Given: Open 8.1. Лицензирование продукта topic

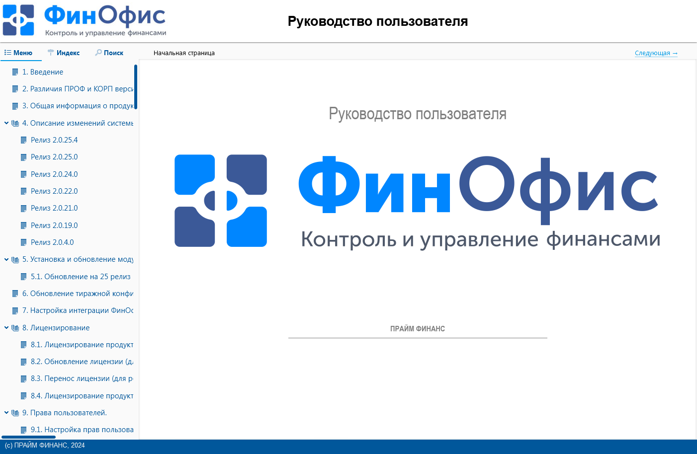Looking at the screenshot, I should 82,345.
